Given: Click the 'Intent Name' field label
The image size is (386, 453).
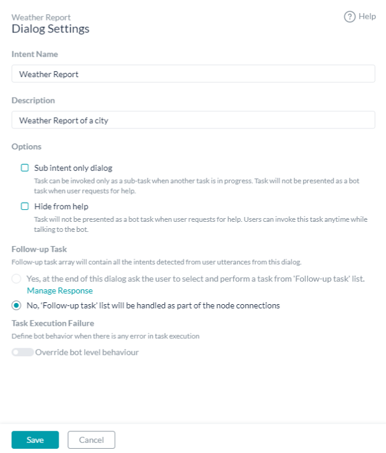Looking at the screenshot, I should pos(35,54).
